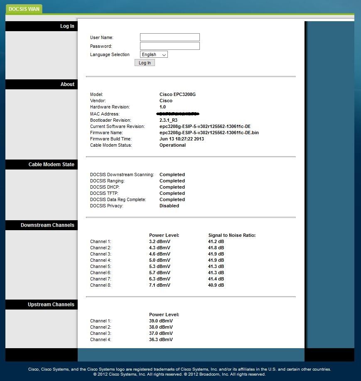Click downstream Channel 8 power 7.1 dBmV
The image size is (361, 381).
(x=160, y=285)
